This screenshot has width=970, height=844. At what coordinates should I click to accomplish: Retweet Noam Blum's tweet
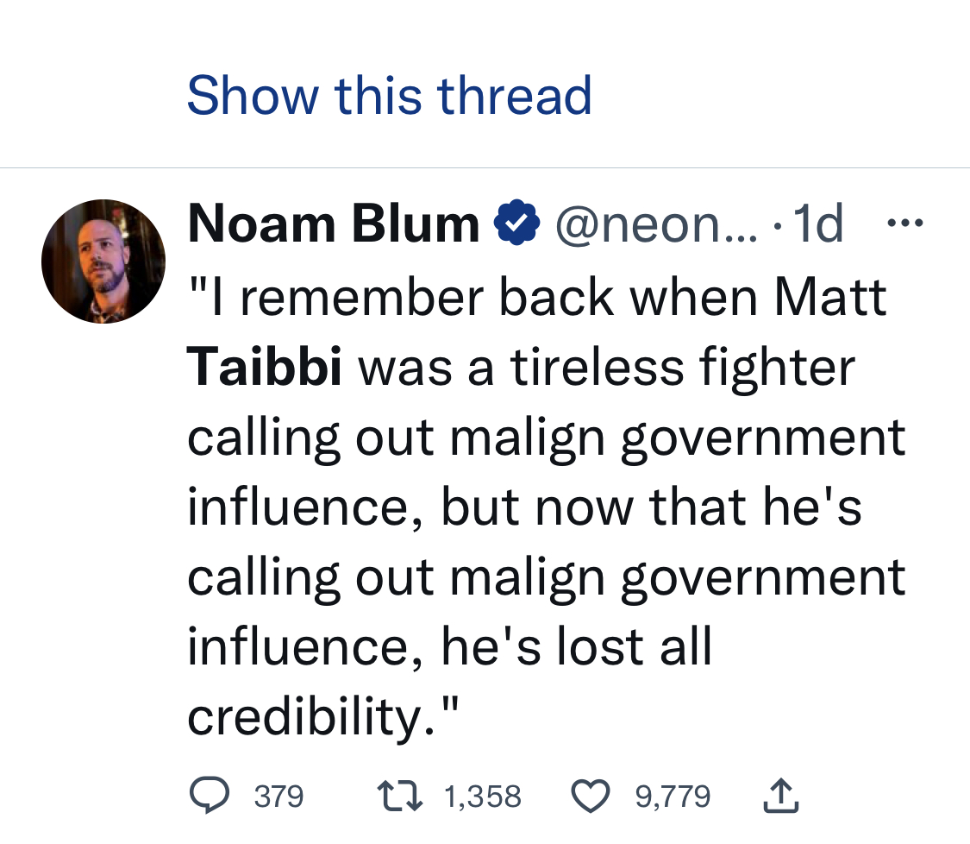[397, 796]
